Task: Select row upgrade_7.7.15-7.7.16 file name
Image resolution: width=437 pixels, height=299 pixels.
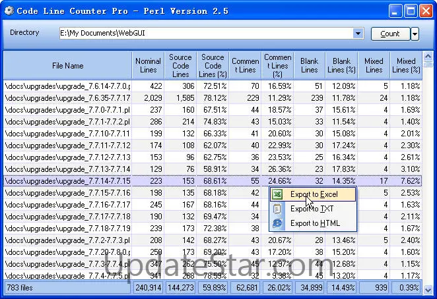Action: (68, 193)
